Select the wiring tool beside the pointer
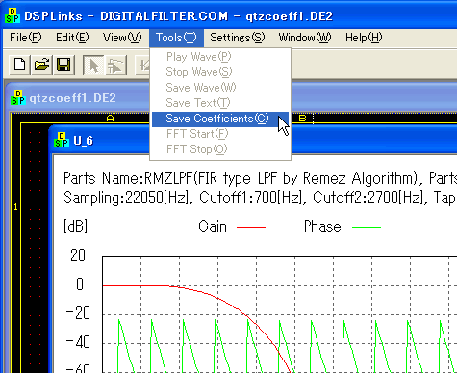Screen dimensions: 457x373 tap(115, 66)
